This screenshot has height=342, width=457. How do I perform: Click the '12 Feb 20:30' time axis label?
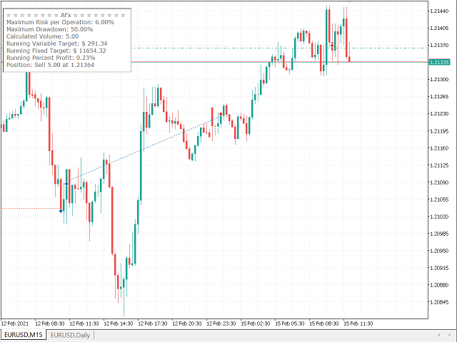[187, 323]
